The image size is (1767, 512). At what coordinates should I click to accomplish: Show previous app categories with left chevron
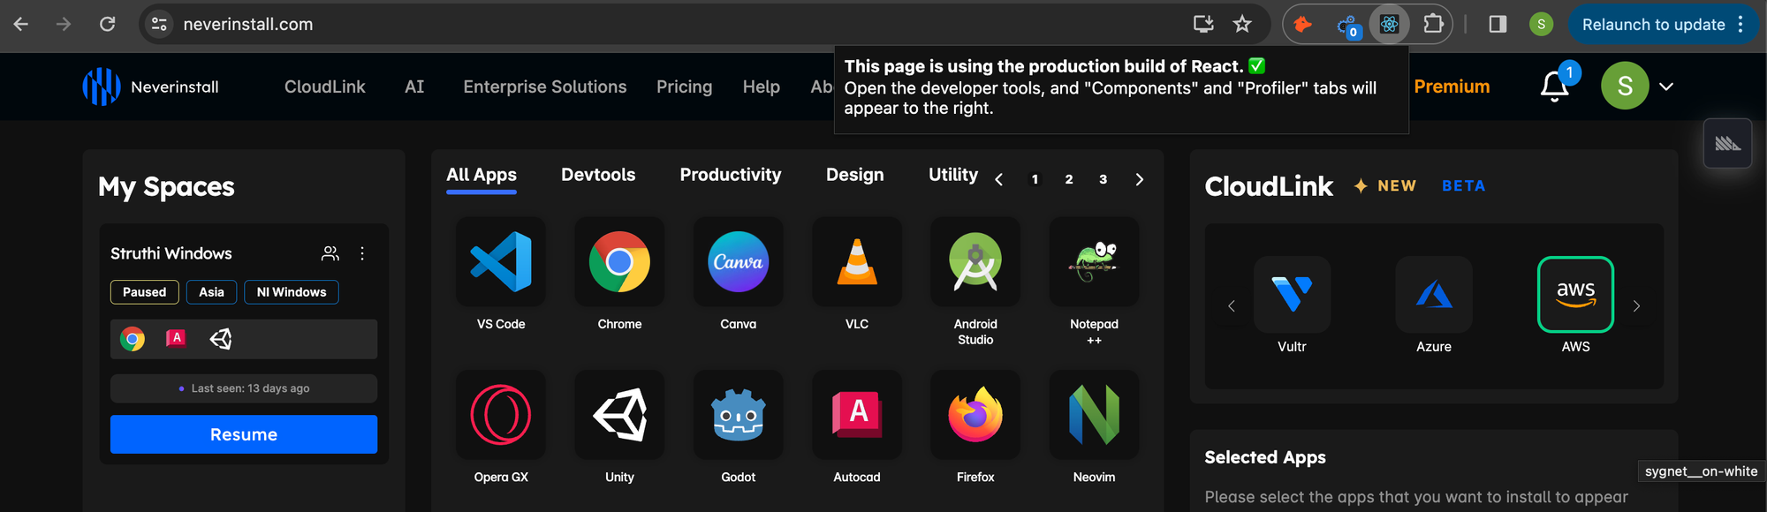pyautogui.click(x=999, y=179)
